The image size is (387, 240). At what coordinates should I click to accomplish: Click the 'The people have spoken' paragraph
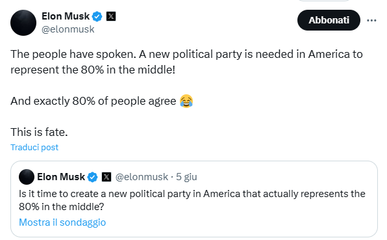186,62
